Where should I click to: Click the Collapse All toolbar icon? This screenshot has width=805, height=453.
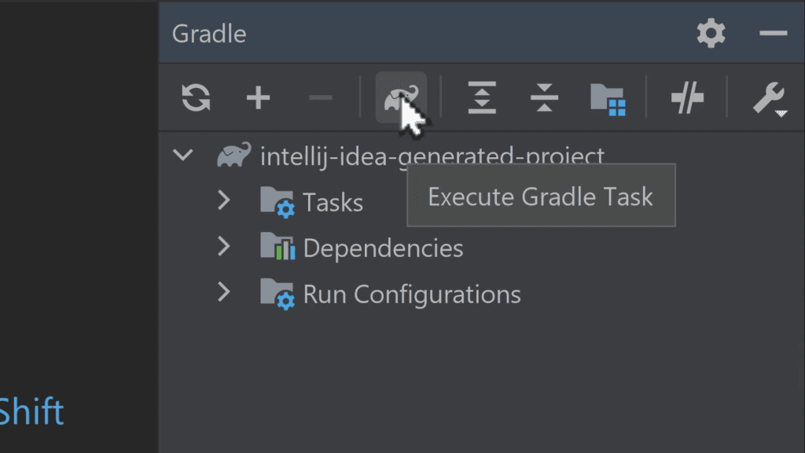coord(544,98)
